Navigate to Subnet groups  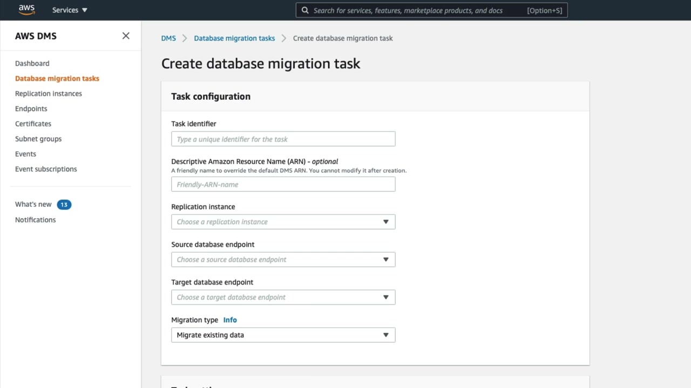[x=38, y=138]
